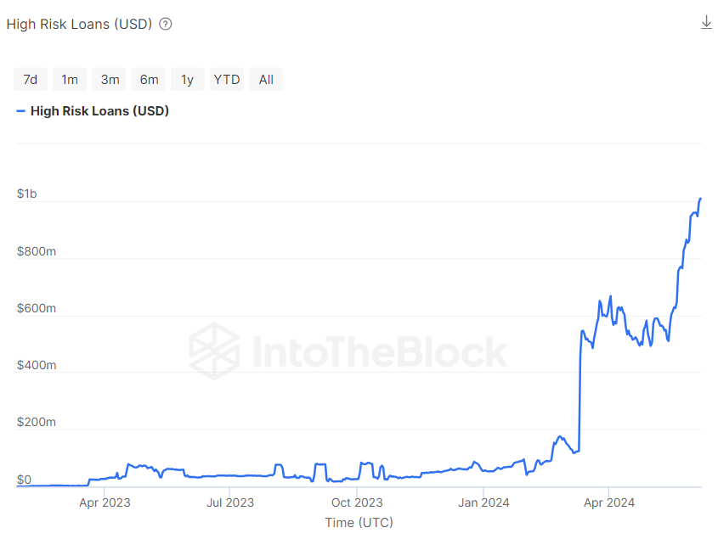Choose the YTD time range
Viewport: 718px width, 539px height.
[x=227, y=80]
